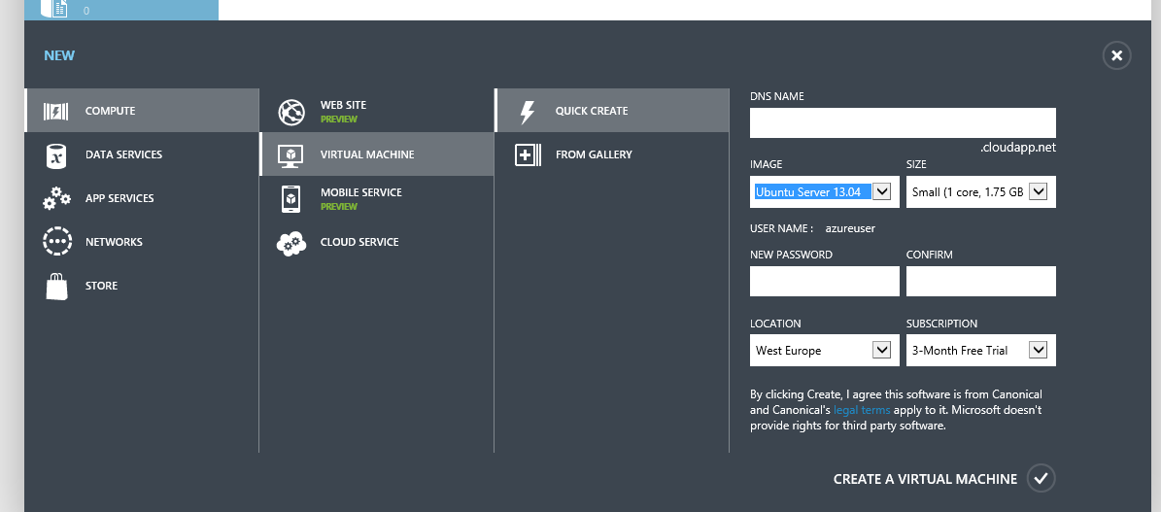Choose Mobile Service Preview option
This screenshot has width=1161, height=512.
[x=376, y=198]
